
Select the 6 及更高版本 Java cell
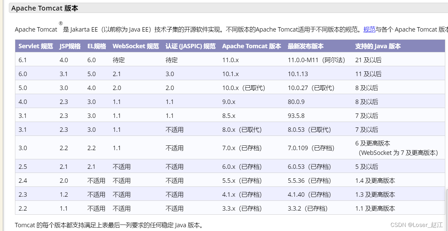tap(373, 143)
